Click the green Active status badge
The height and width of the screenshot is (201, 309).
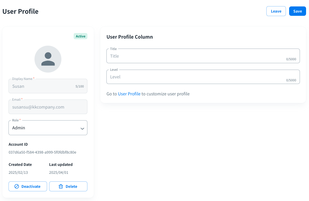coord(80,36)
